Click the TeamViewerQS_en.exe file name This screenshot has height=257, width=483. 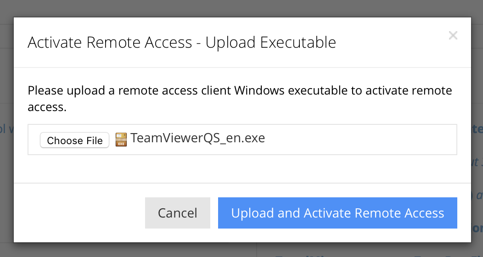pos(197,138)
